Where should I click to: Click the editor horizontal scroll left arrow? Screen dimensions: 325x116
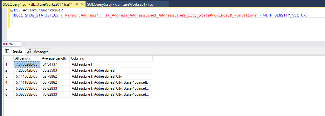point(24,44)
